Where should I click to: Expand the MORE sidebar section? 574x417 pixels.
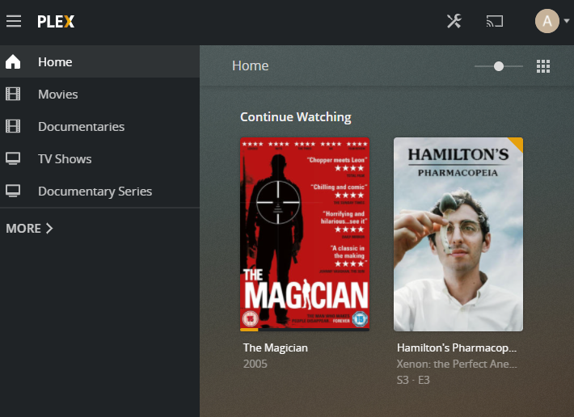click(x=30, y=228)
